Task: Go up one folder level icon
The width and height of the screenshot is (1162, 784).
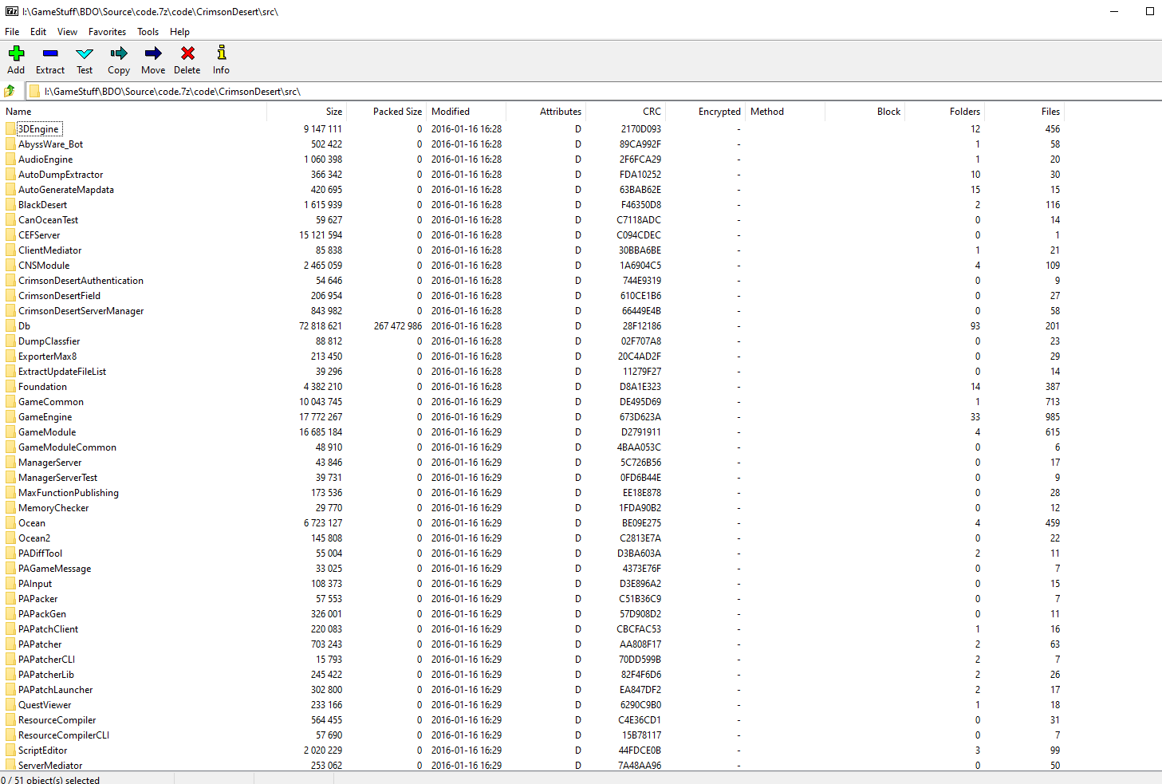Action: pyautogui.click(x=10, y=91)
